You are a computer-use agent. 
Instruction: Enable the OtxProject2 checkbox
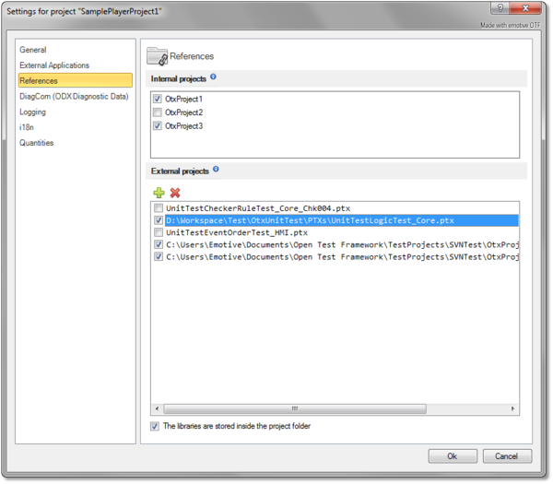point(158,112)
